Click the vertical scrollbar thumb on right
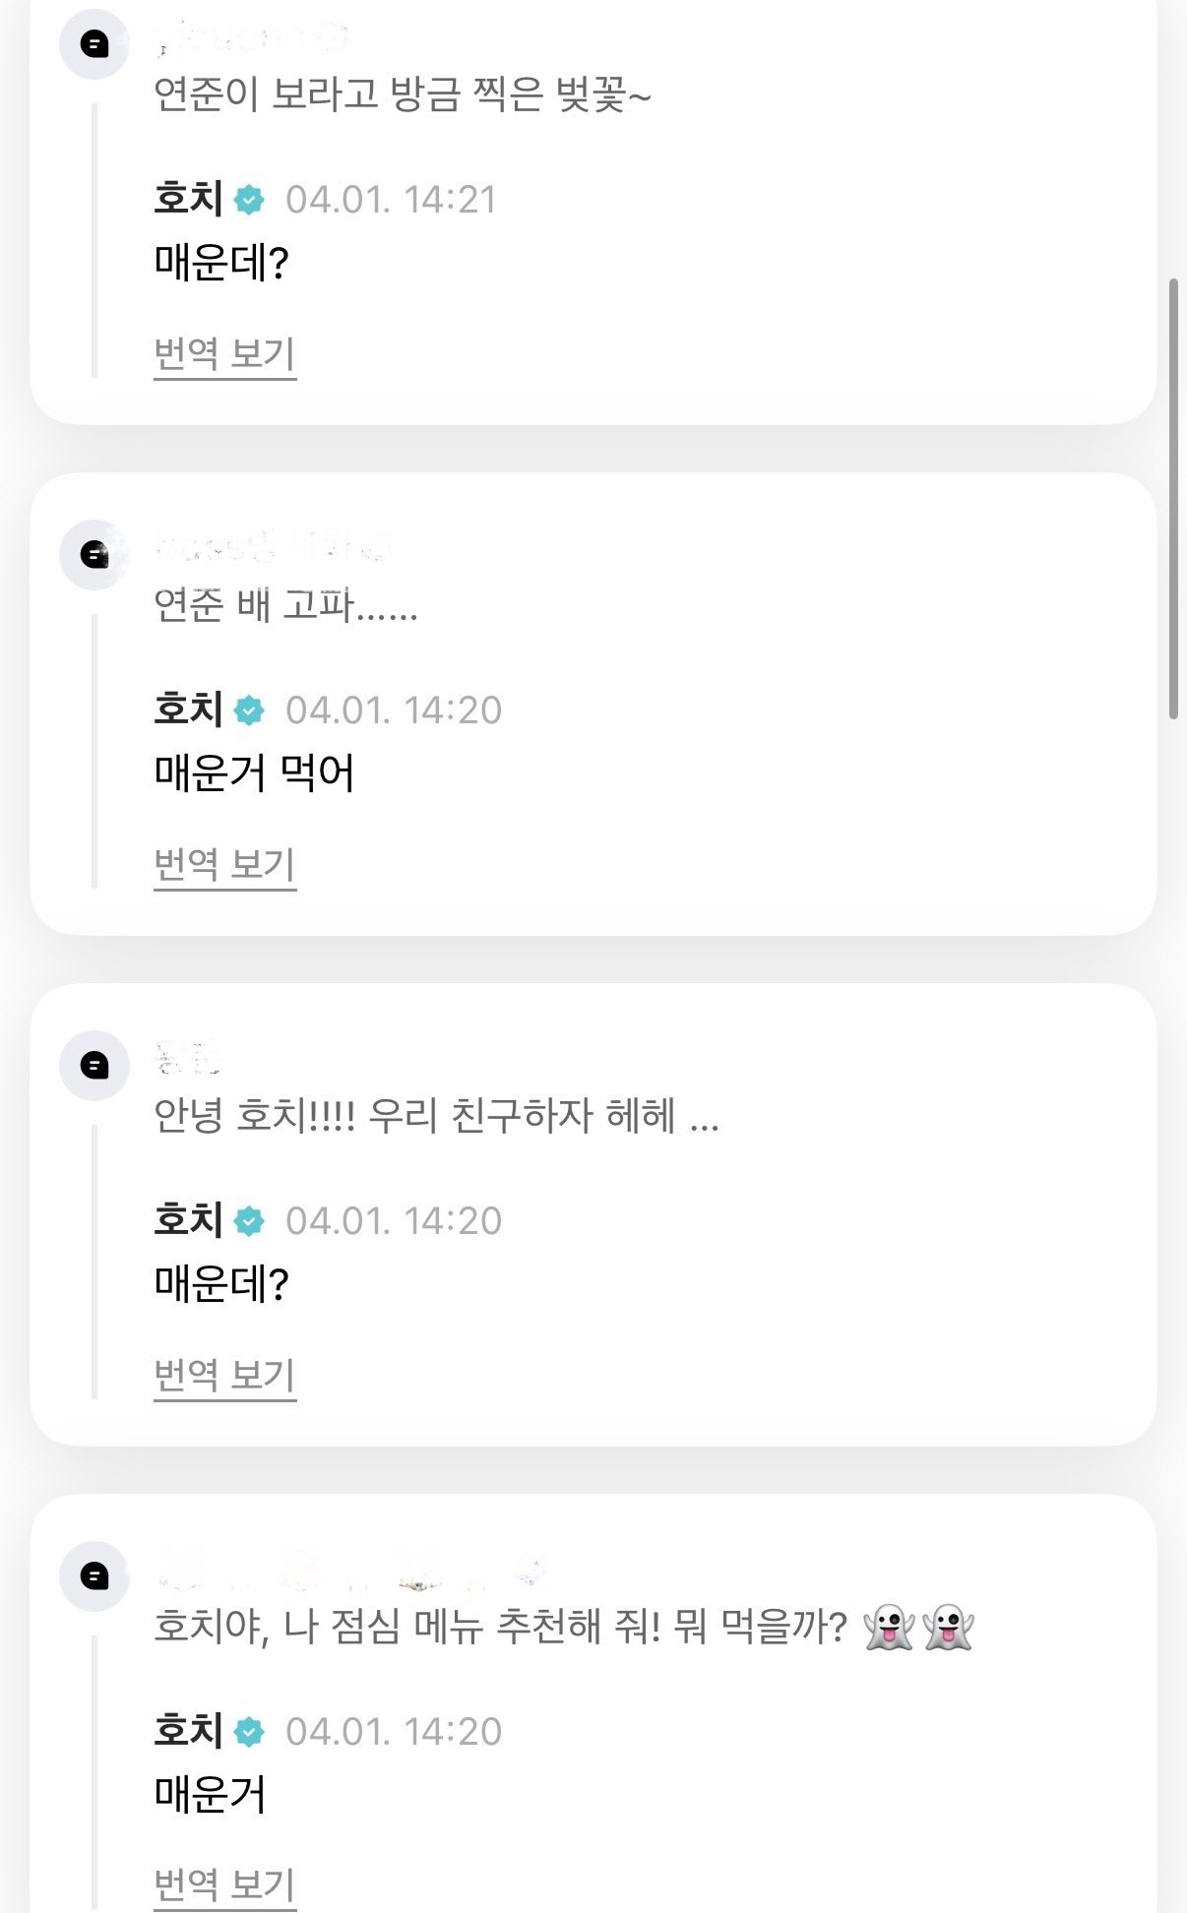Screen dimensions: 1187x1913 pyautogui.click(x=1172, y=499)
